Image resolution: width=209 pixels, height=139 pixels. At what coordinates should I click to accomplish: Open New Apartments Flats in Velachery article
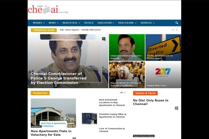pyautogui.click(x=51, y=133)
